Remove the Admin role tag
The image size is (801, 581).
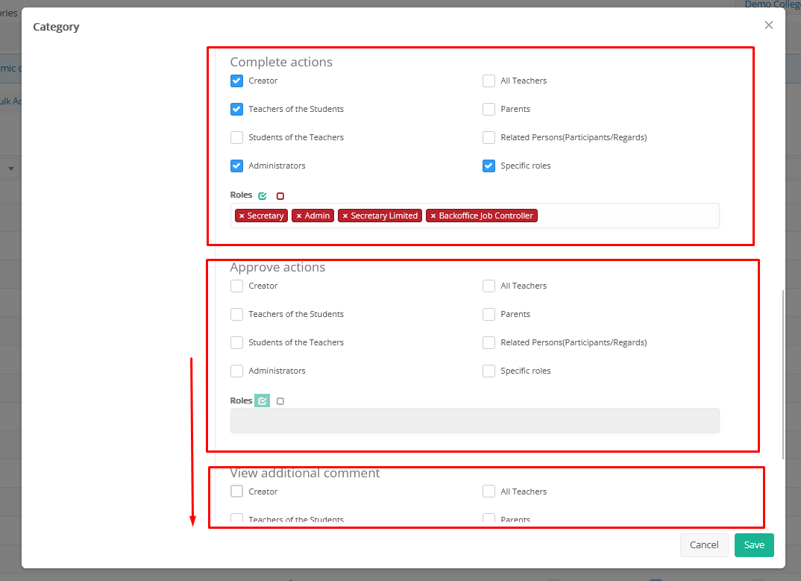click(x=299, y=216)
